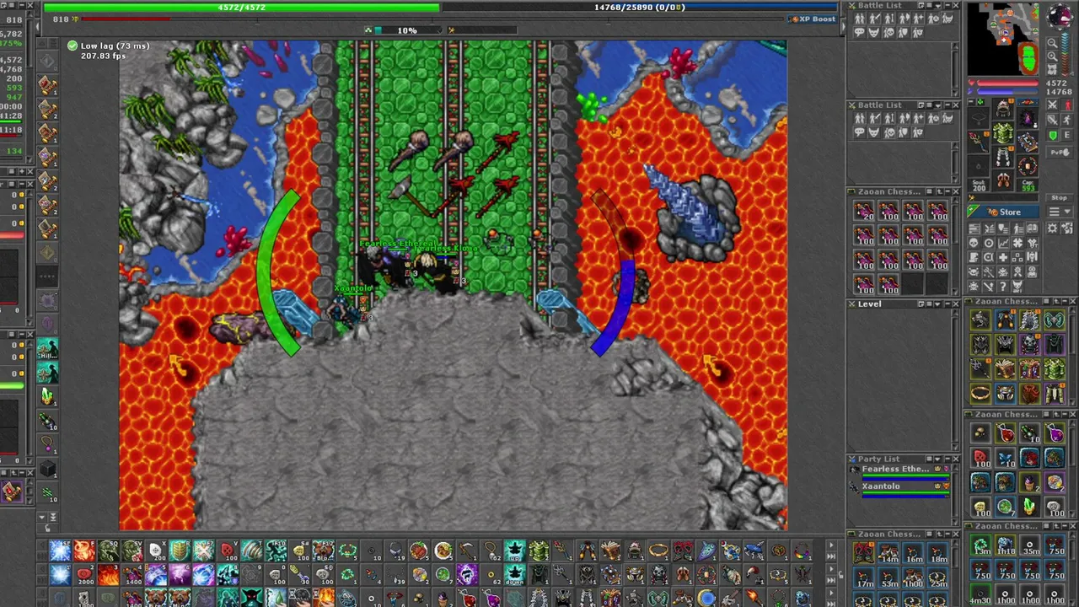Toggle the two-people players filter in the upper Battle List

[860, 19]
